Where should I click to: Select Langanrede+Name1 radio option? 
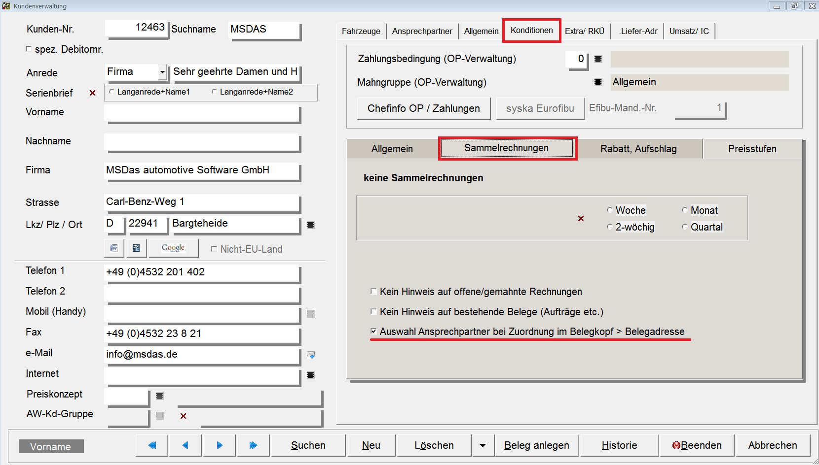coord(112,92)
